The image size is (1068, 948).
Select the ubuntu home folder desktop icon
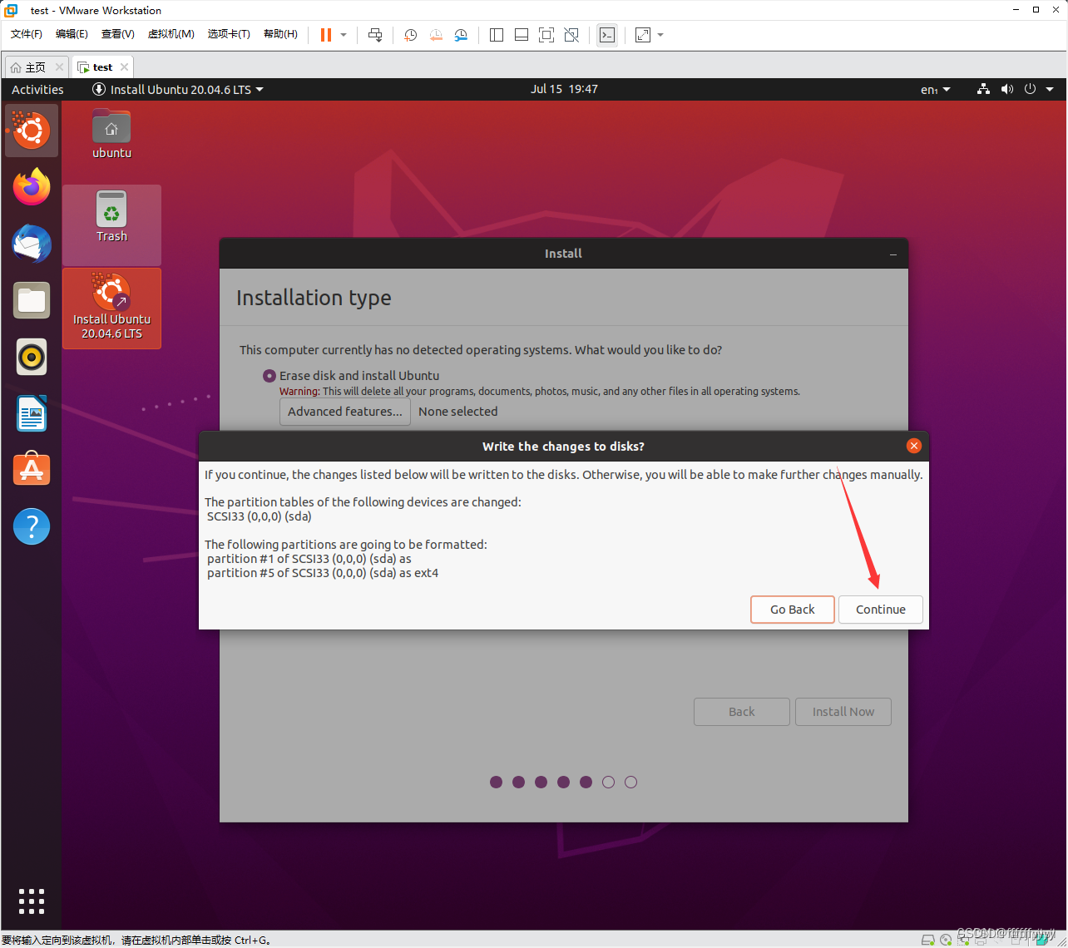[111, 133]
